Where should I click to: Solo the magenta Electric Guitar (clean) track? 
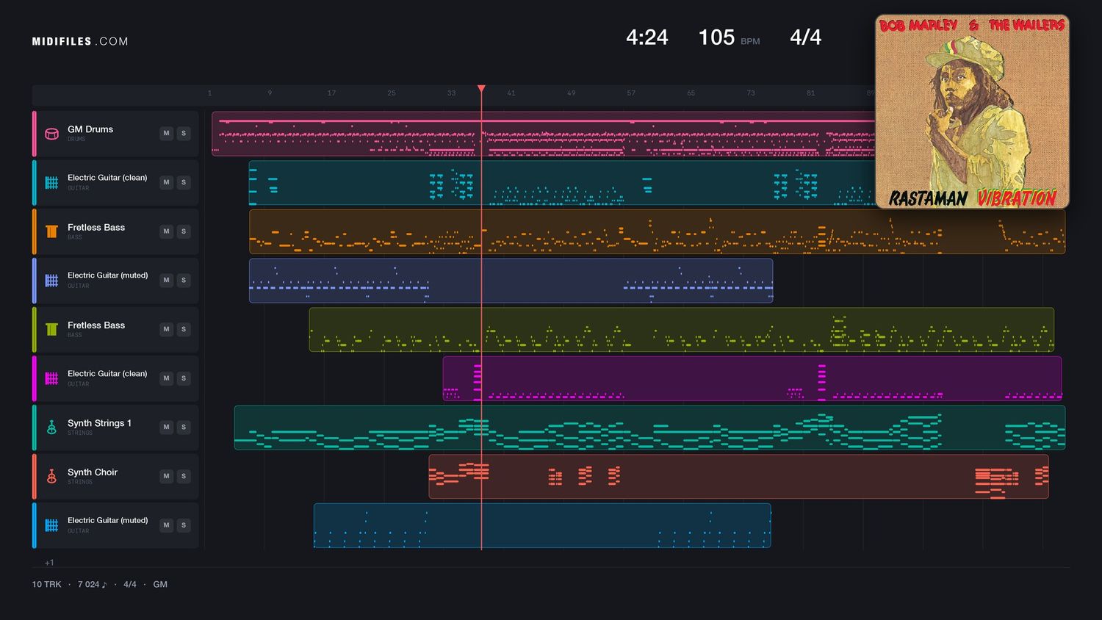[x=184, y=378]
